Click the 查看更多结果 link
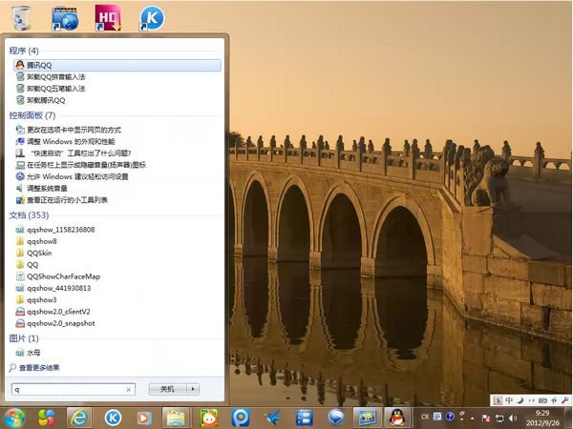 (x=39, y=367)
